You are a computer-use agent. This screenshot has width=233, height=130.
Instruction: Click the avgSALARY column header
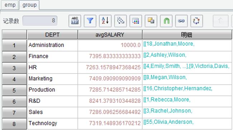[110, 35]
